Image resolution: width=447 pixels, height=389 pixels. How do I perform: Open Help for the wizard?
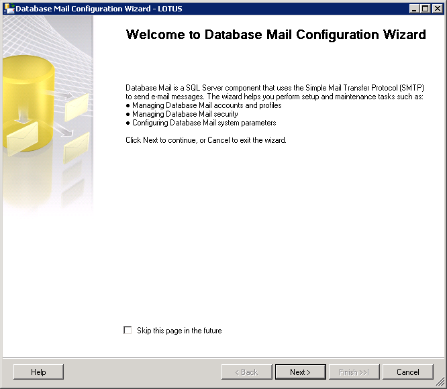click(x=38, y=372)
